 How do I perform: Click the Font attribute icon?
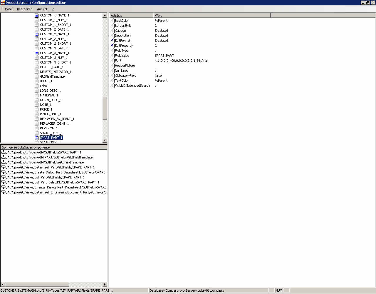pyautogui.click(x=112, y=61)
